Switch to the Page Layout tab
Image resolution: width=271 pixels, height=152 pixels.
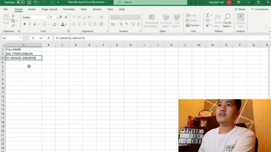click(x=49, y=9)
